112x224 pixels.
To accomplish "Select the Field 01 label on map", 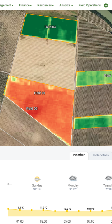I will tap(40, 93).
